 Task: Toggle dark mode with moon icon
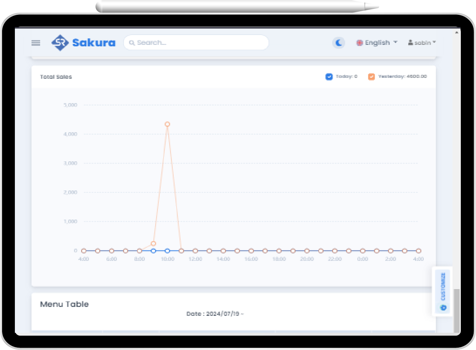338,43
